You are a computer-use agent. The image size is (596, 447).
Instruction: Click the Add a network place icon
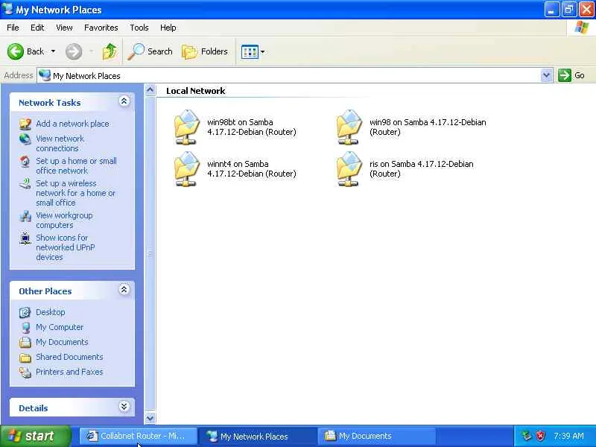(x=25, y=124)
